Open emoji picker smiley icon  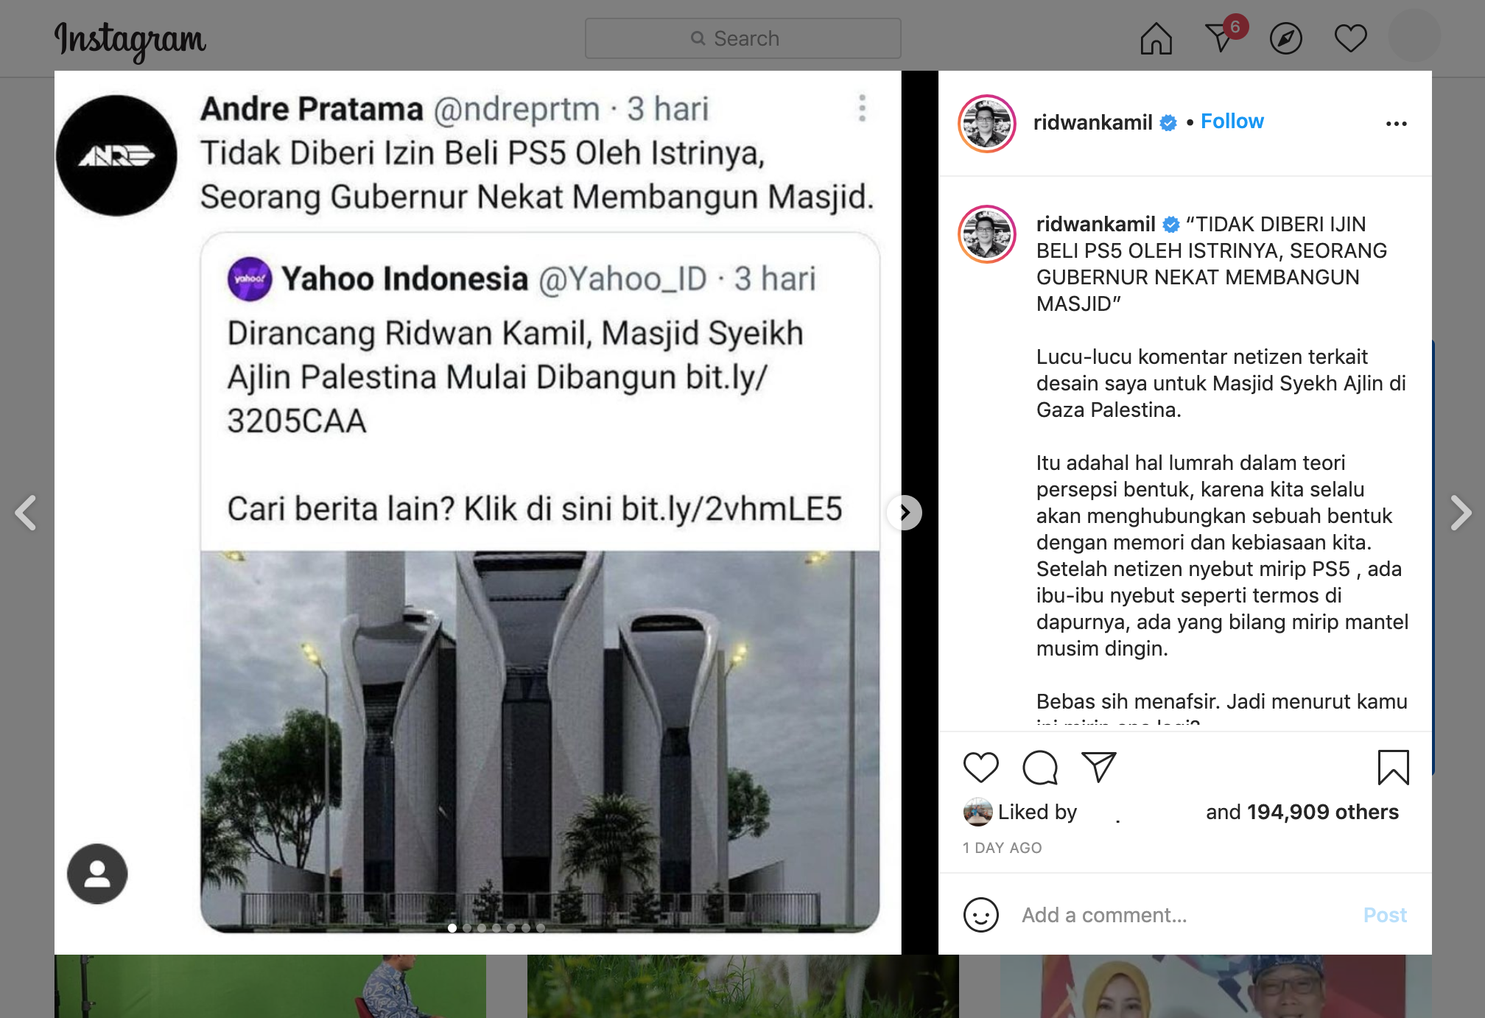pos(981,915)
